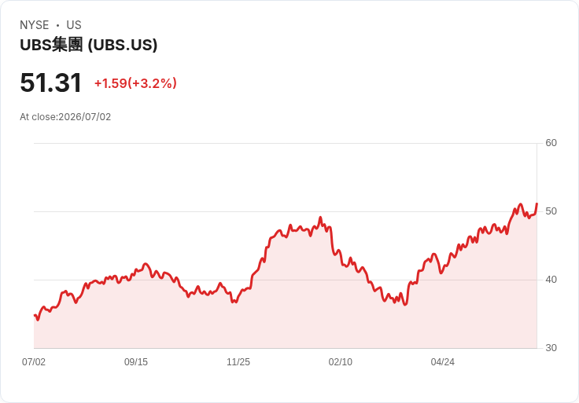579x403 pixels.
Task: Click the 09/15 x-axis date label
Action: pyautogui.click(x=136, y=361)
